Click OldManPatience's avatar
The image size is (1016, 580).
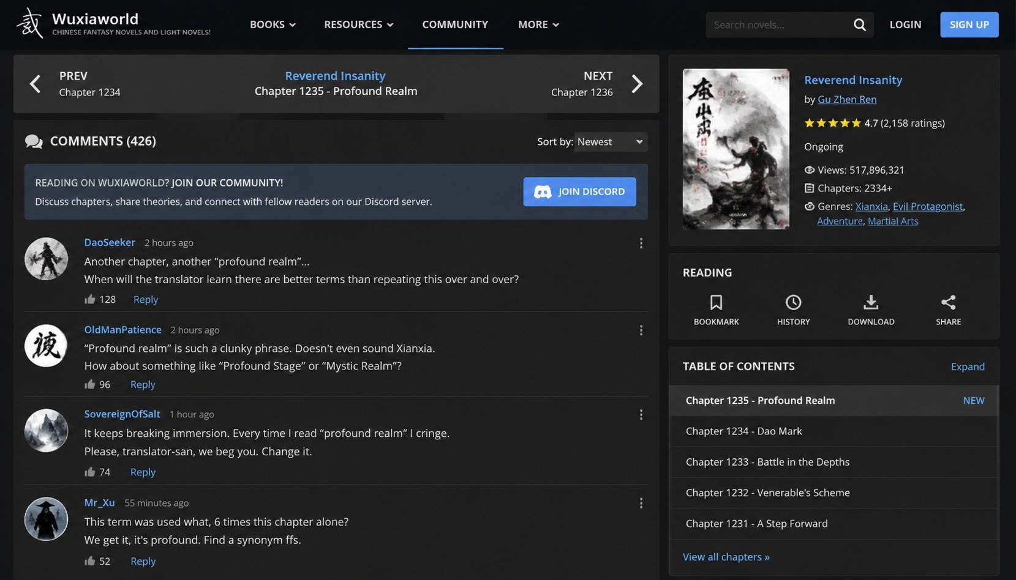point(46,346)
